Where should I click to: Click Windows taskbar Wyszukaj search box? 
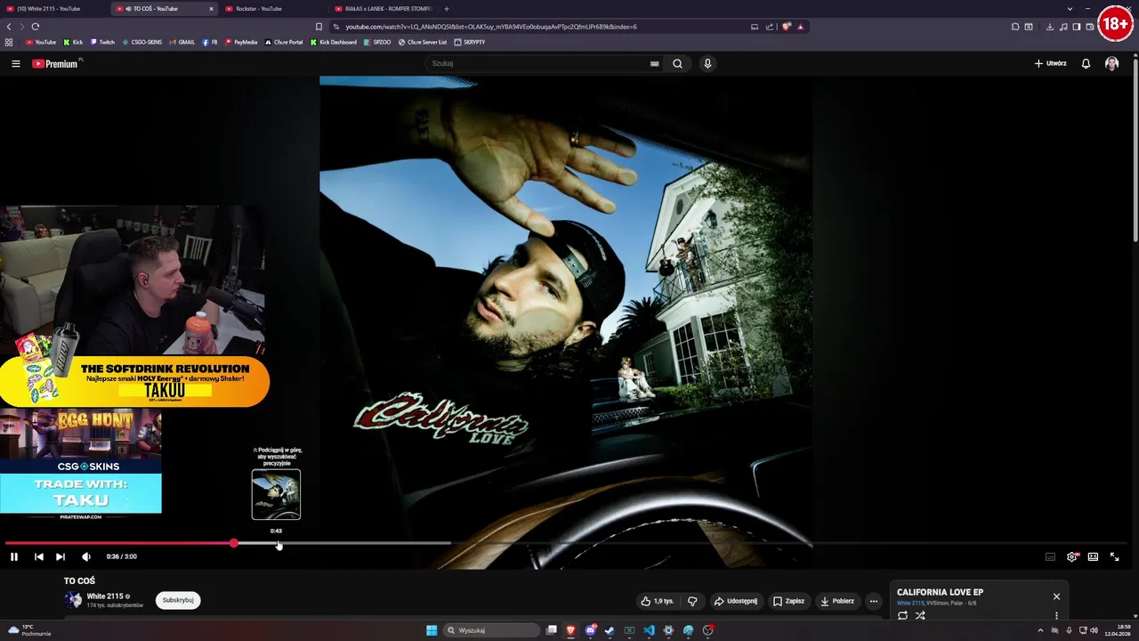tap(492, 630)
